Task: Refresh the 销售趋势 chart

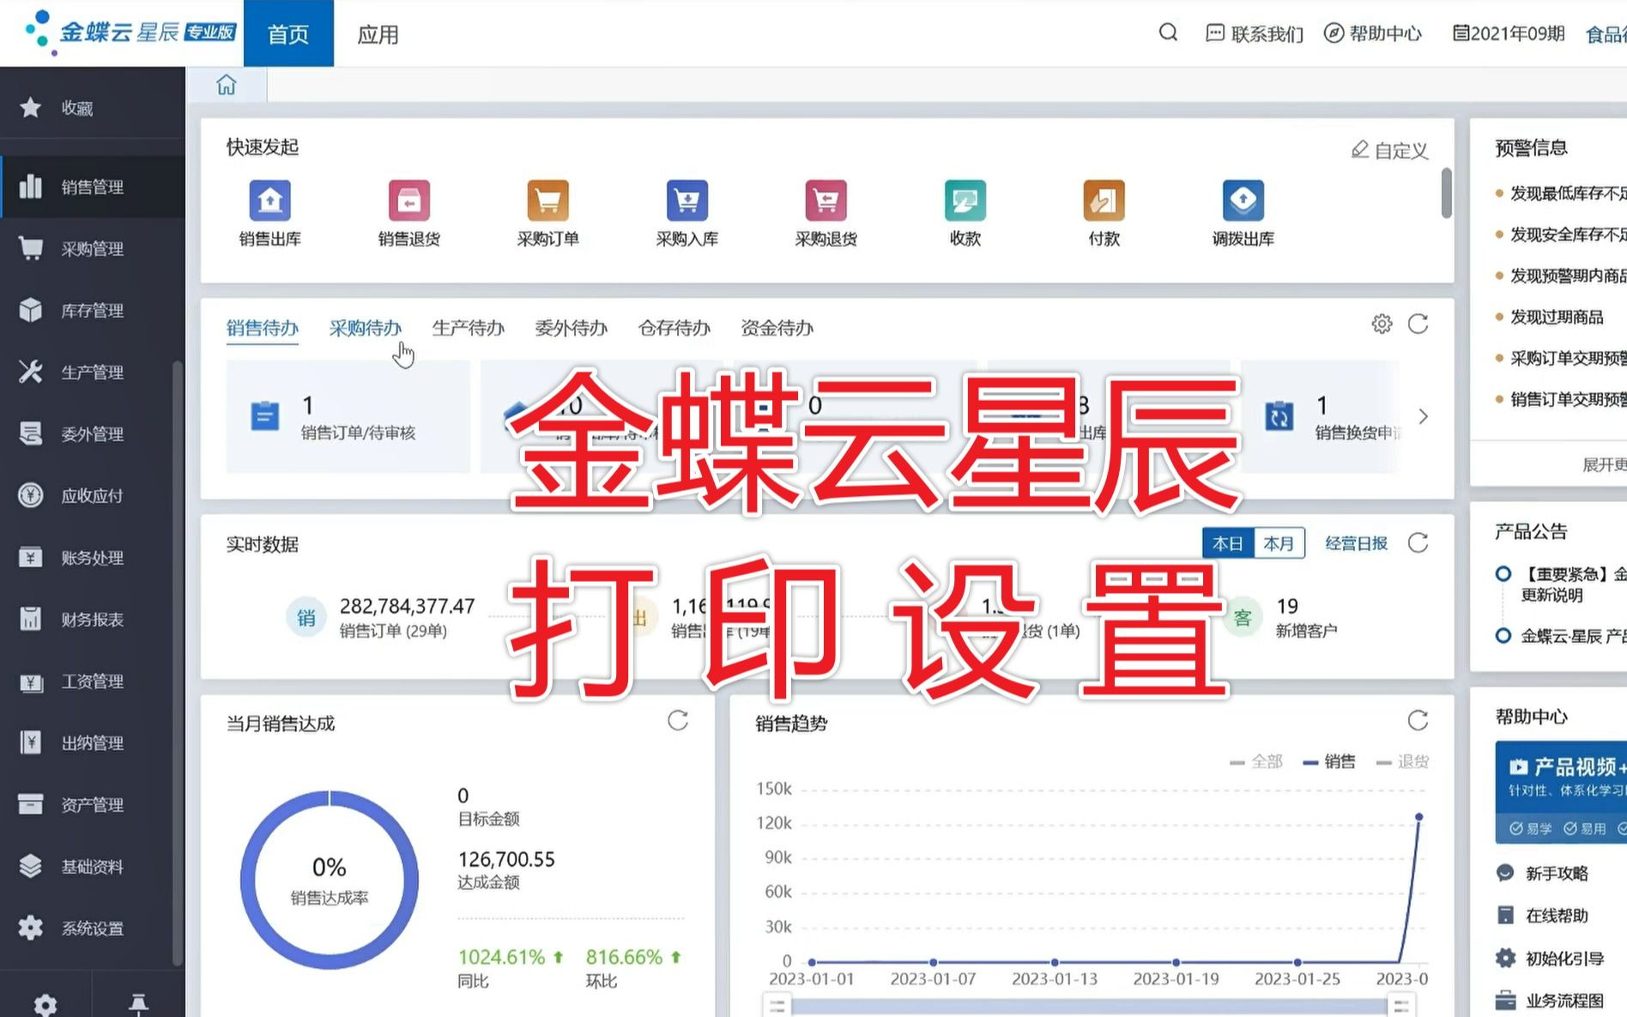Action: click(1418, 720)
